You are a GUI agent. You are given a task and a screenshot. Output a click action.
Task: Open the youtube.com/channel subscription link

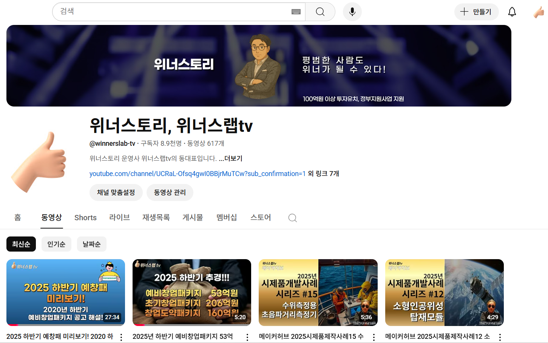(x=198, y=174)
